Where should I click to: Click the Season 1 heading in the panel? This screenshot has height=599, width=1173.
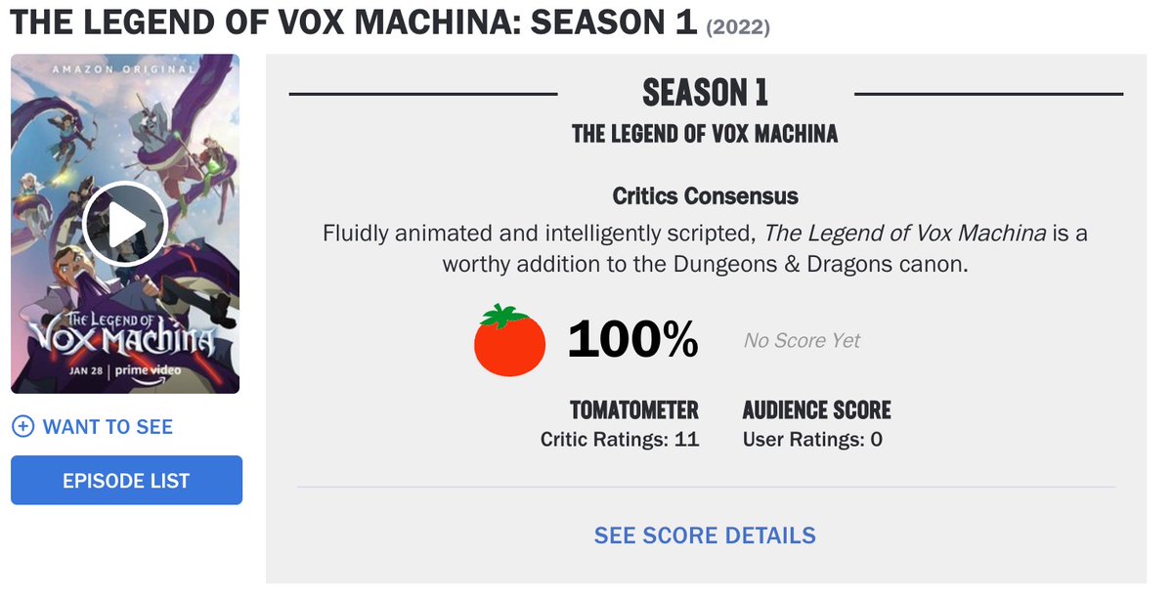(705, 93)
